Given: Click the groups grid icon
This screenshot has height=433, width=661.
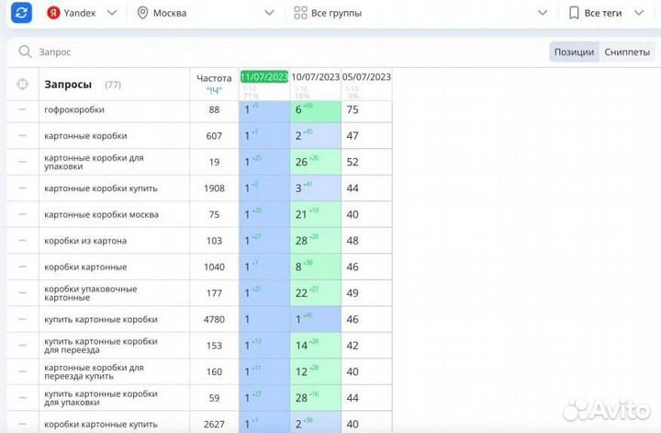Looking at the screenshot, I should (300, 13).
